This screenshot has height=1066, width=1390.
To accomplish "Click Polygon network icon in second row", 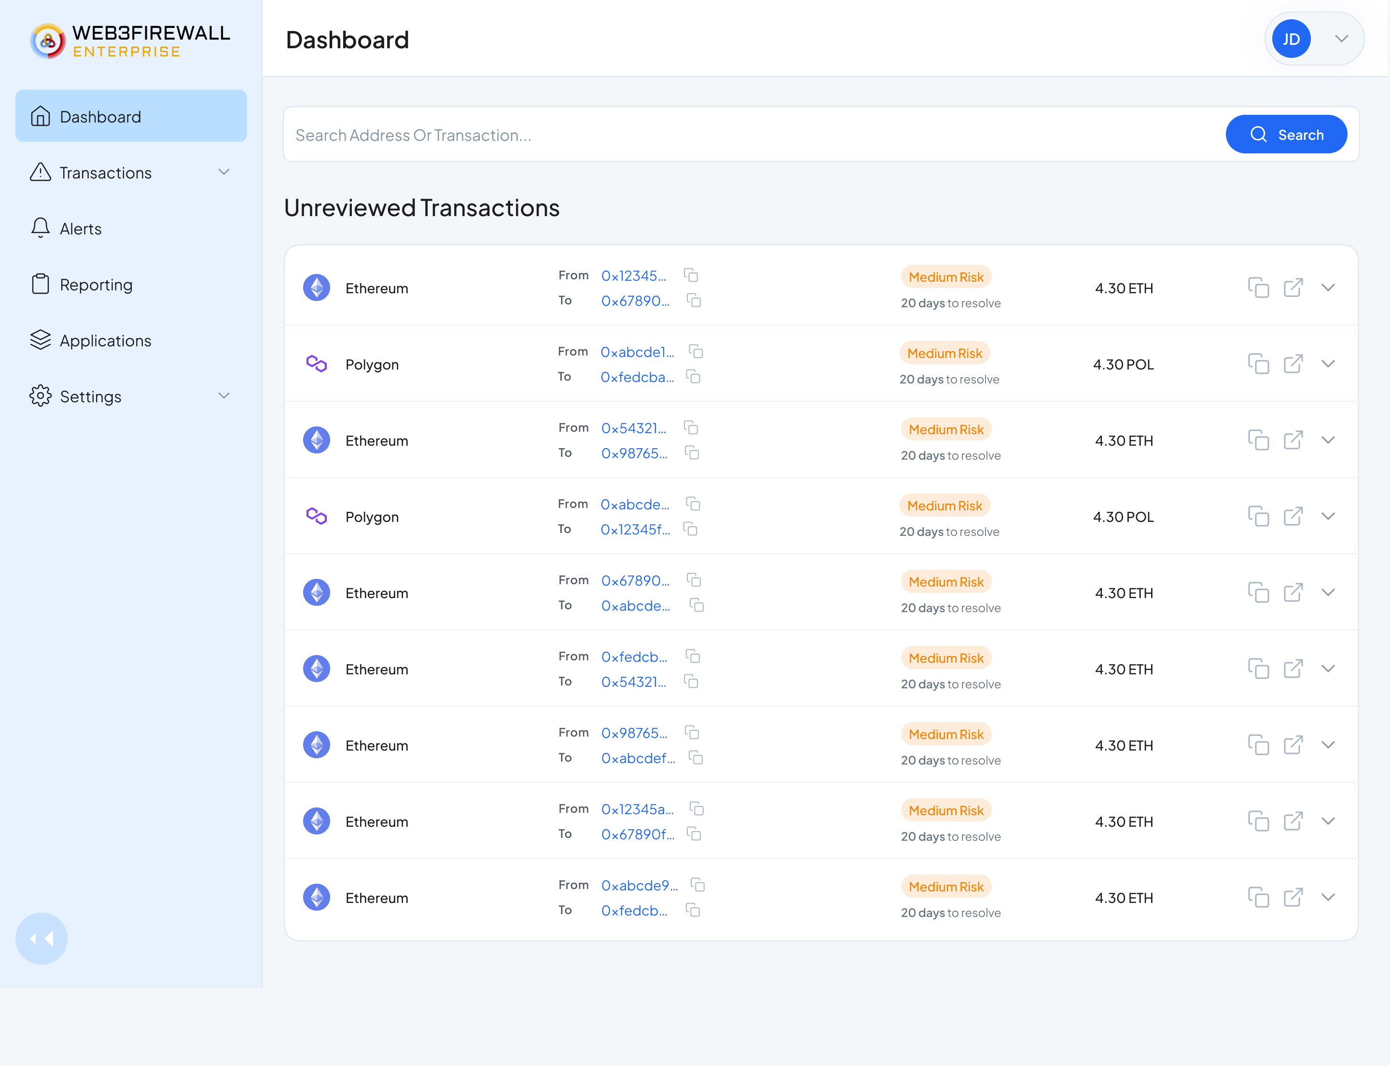I will point(316,364).
